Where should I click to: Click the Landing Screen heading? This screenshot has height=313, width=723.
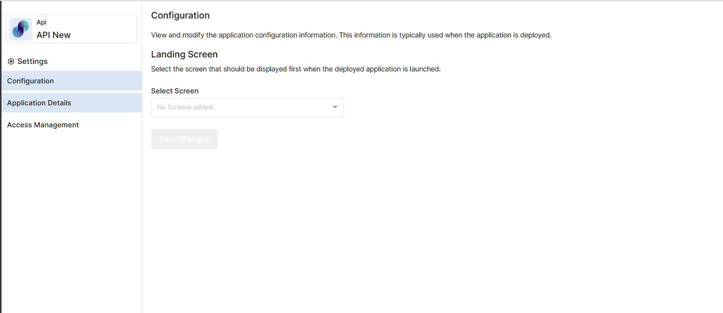tap(184, 54)
